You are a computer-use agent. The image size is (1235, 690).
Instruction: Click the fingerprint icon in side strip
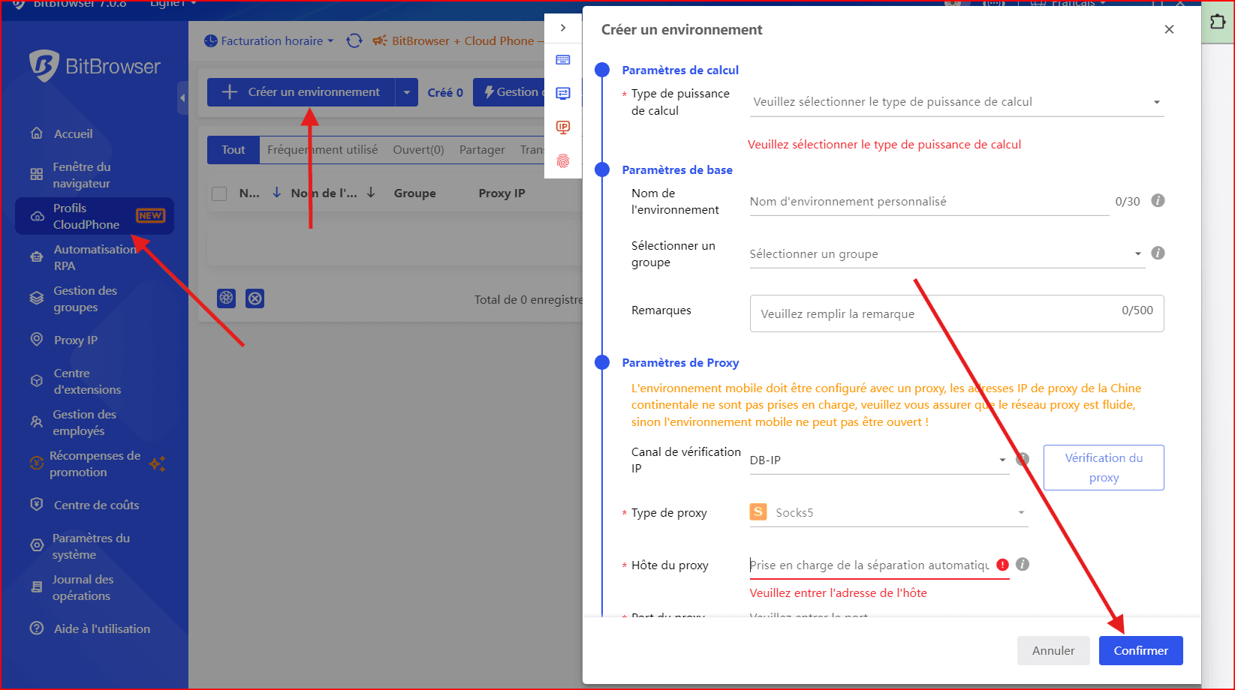click(563, 160)
